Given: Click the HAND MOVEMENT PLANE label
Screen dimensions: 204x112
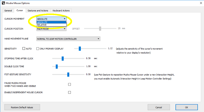Looking at the screenshot, I should pyautogui.click(x=16, y=39).
